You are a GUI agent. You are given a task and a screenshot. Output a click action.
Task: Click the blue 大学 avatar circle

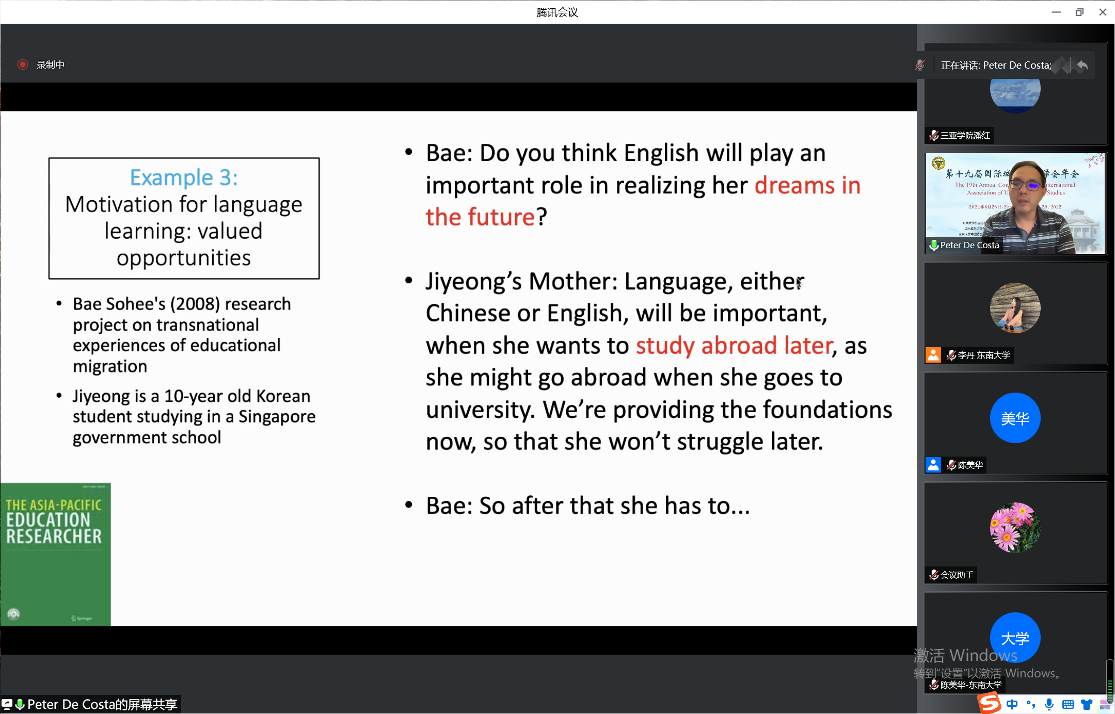[x=1015, y=638]
